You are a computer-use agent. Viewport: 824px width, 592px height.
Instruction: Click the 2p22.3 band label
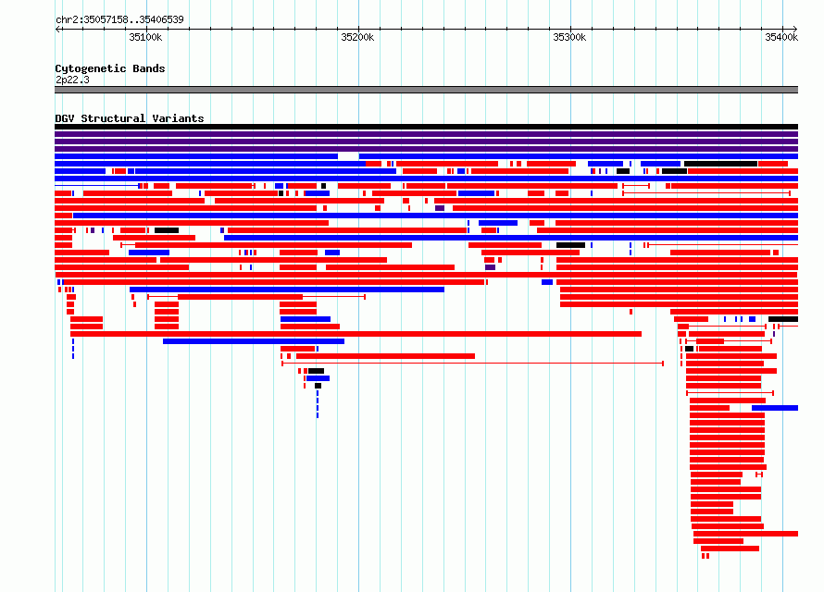[x=72, y=80]
